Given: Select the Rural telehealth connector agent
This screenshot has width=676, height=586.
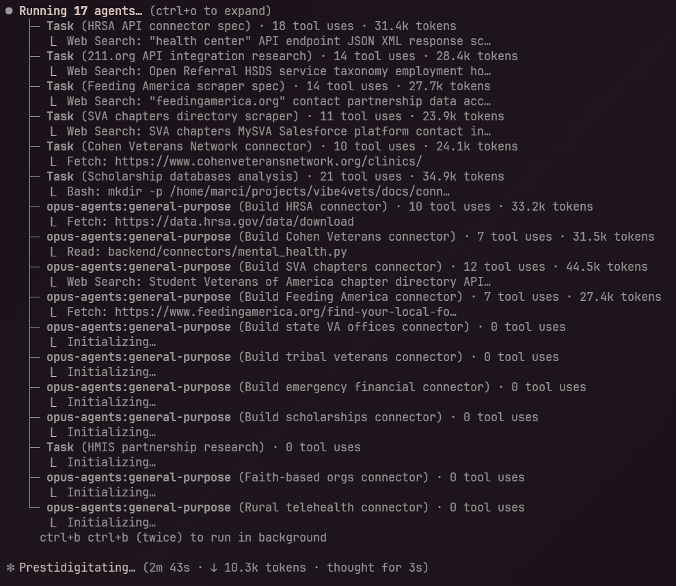Looking at the screenshot, I should pos(333,507).
